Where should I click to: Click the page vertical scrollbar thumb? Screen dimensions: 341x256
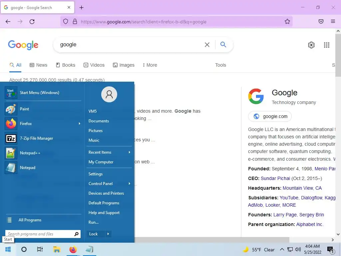tap(338, 55)
